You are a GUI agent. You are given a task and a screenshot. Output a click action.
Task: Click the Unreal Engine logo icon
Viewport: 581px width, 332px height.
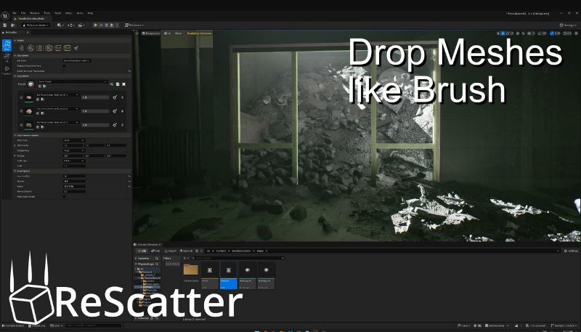pyautogui.click(x=5, y=16)
